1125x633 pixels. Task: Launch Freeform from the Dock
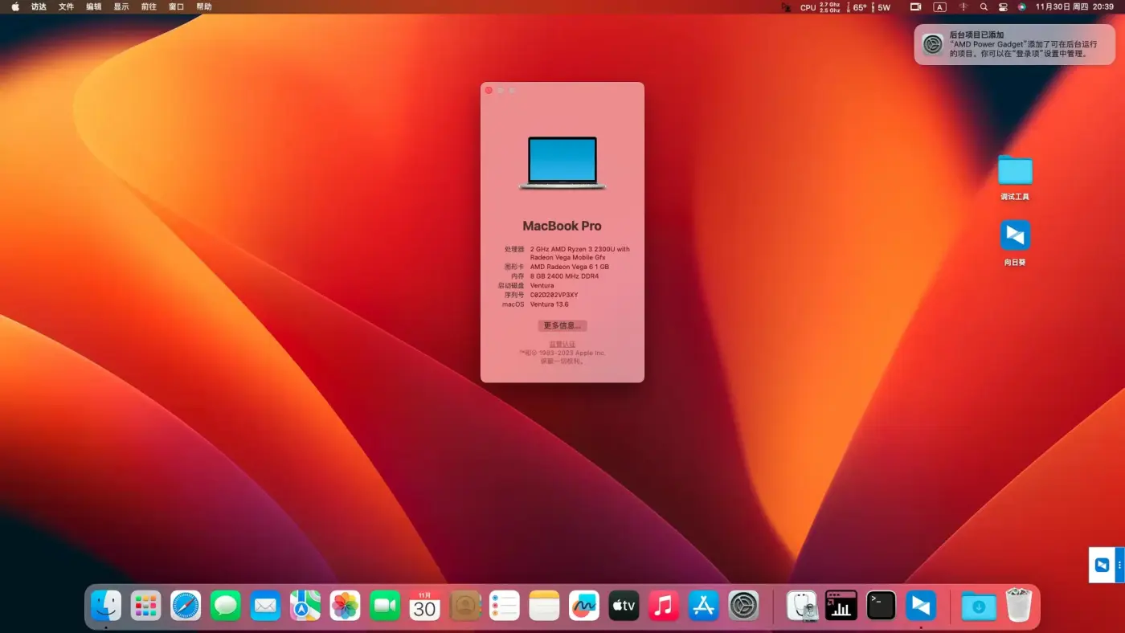click(x=584, y=606)
